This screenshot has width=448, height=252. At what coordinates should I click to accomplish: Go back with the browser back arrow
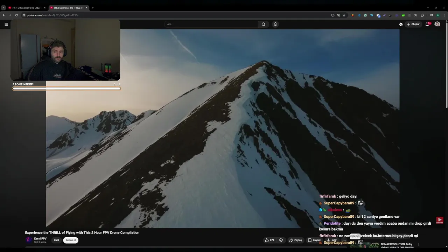pyautogui.click(x=4, y=15)
